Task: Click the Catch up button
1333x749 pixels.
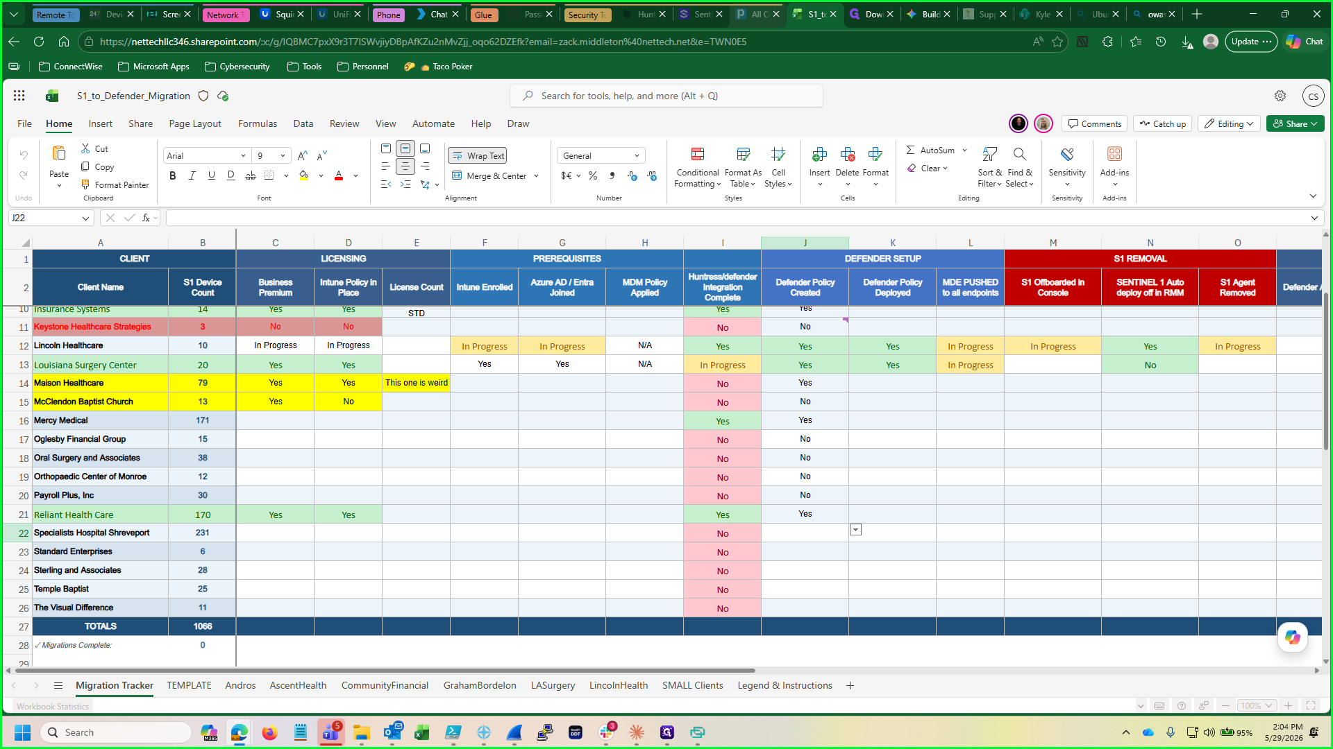Action: coord(1162,123)
